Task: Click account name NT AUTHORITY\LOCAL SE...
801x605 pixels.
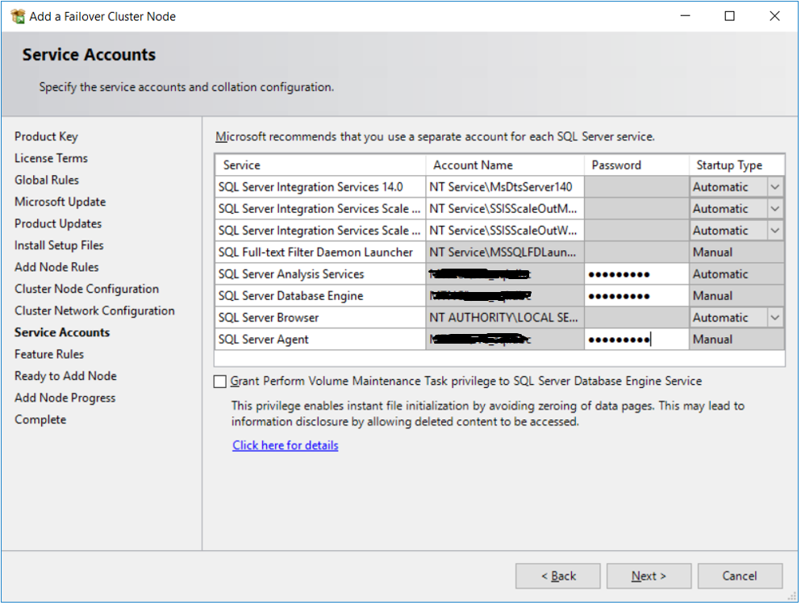Action: tap(505, 318)
